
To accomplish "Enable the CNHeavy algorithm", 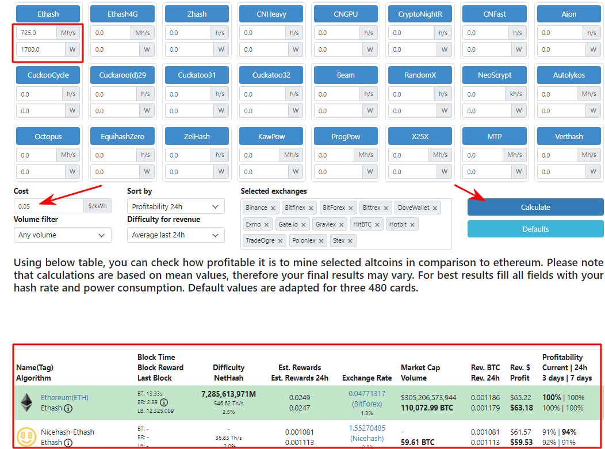I will pyautogui.click(x=271, y=14).
